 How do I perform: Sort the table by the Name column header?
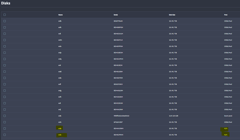point(61,15)
